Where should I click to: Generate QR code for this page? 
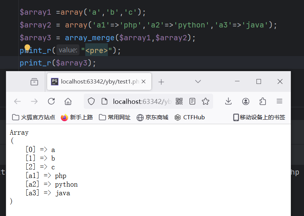(x=179, y=101)
